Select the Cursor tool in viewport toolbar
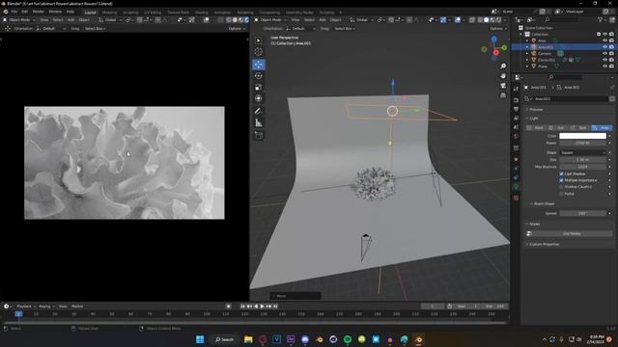Screen dimensions: 618x347 [x=259, y=51]
